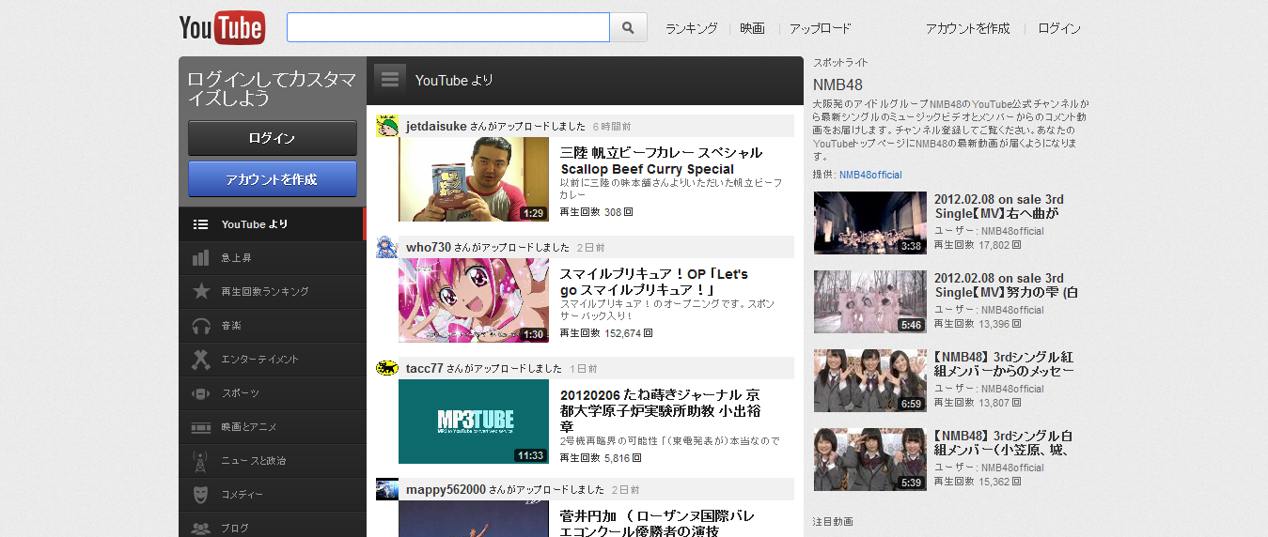Click who730's channel avatar

point(387,247)
